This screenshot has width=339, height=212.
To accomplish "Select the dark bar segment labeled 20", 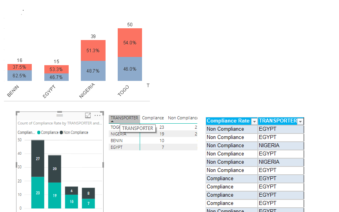I will click(x=55, y=169).
